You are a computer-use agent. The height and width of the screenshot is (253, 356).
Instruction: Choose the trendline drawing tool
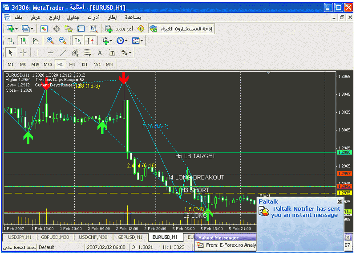[x=63, y=53]
